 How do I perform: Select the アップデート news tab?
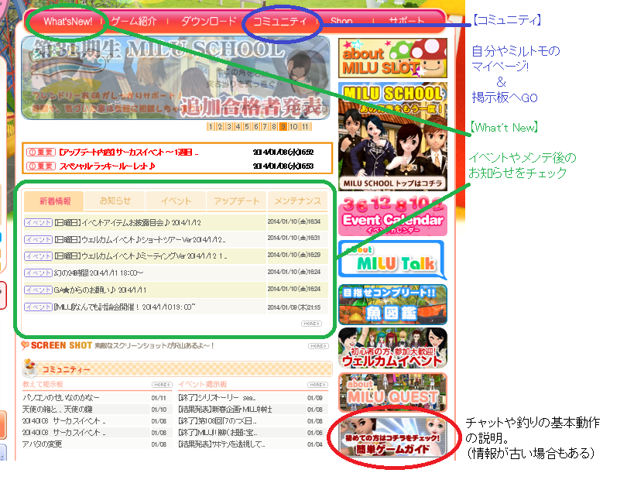click(x=236, y=201)
